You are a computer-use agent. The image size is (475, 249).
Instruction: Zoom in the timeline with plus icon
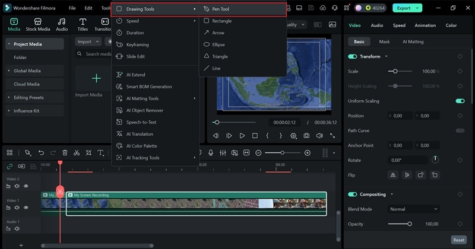pos(308,153)
